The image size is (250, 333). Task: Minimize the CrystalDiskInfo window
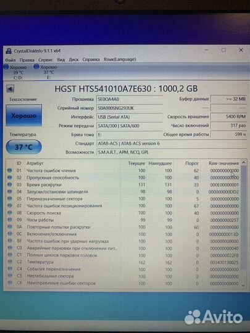tap(206, 50)
